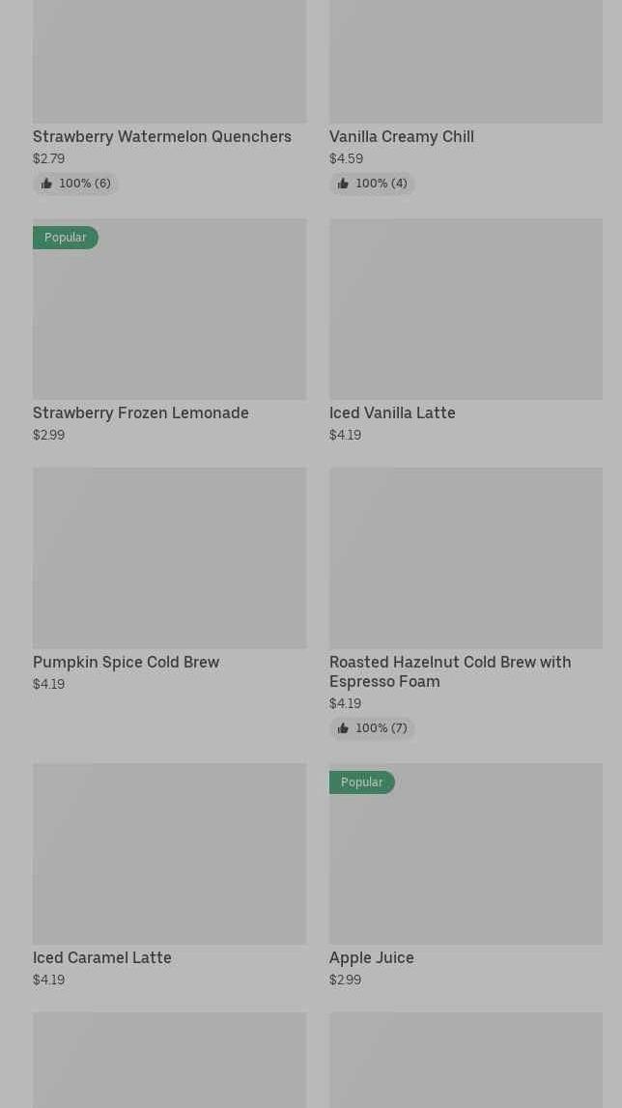This screenshot has height=1108, width=622.
Task: Click Popular badge on Apple Juice
Action: click(362, 782)
